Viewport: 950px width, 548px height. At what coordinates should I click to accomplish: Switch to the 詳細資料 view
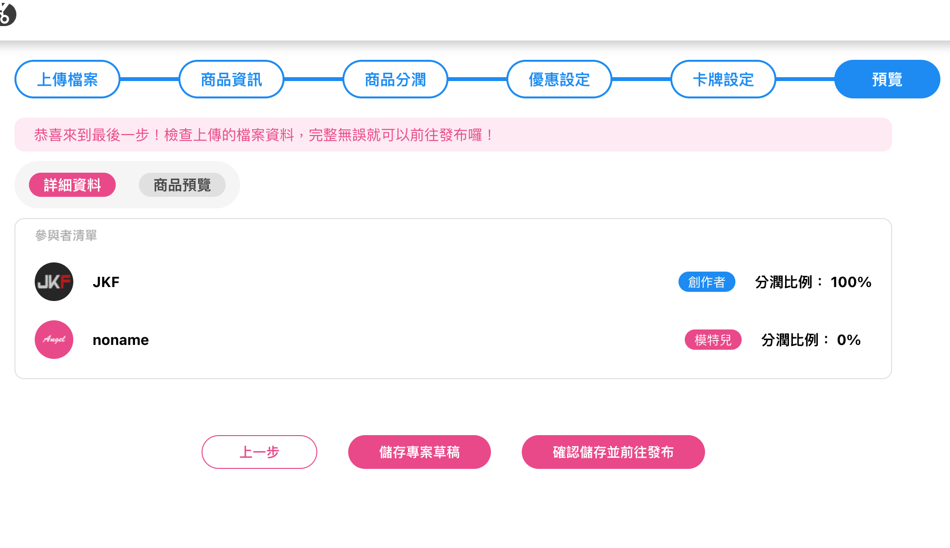tap(72, 185)
